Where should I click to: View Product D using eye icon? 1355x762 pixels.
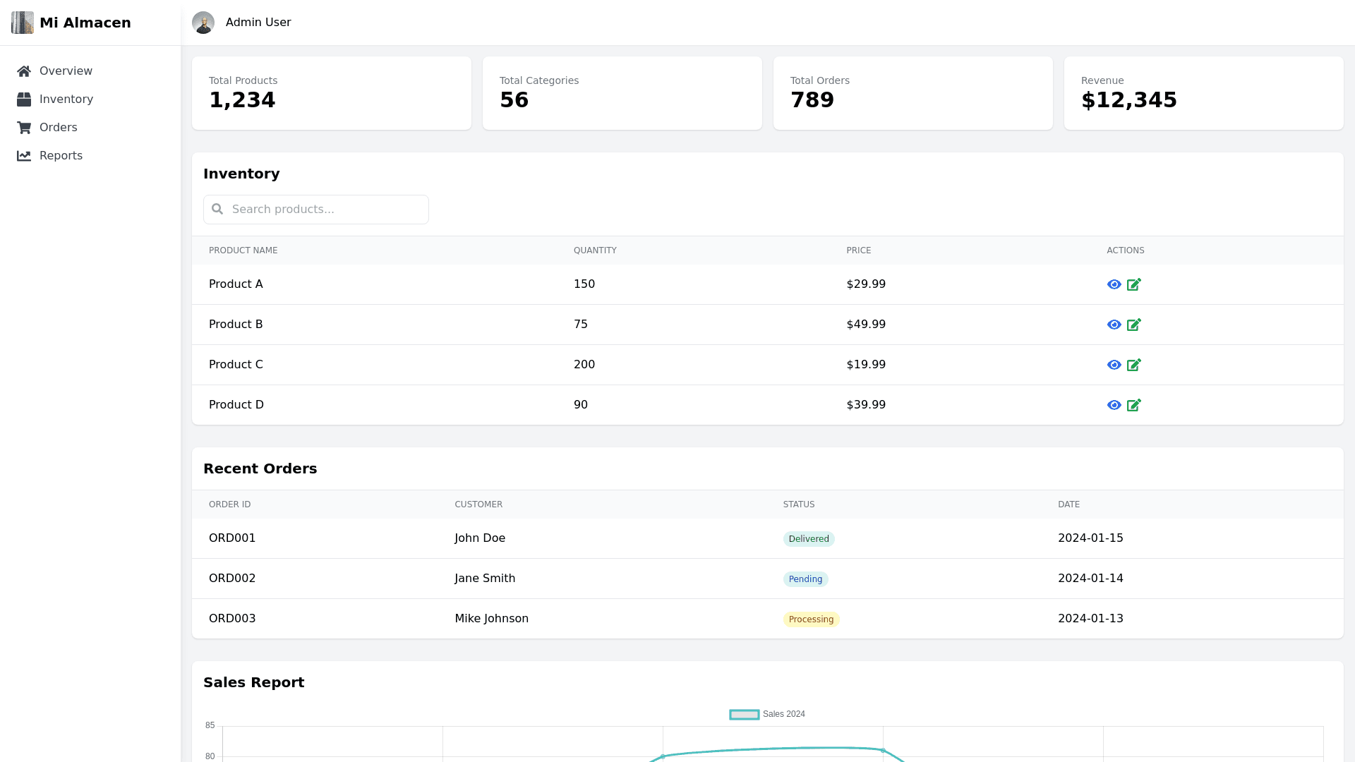coord(1114,405)
